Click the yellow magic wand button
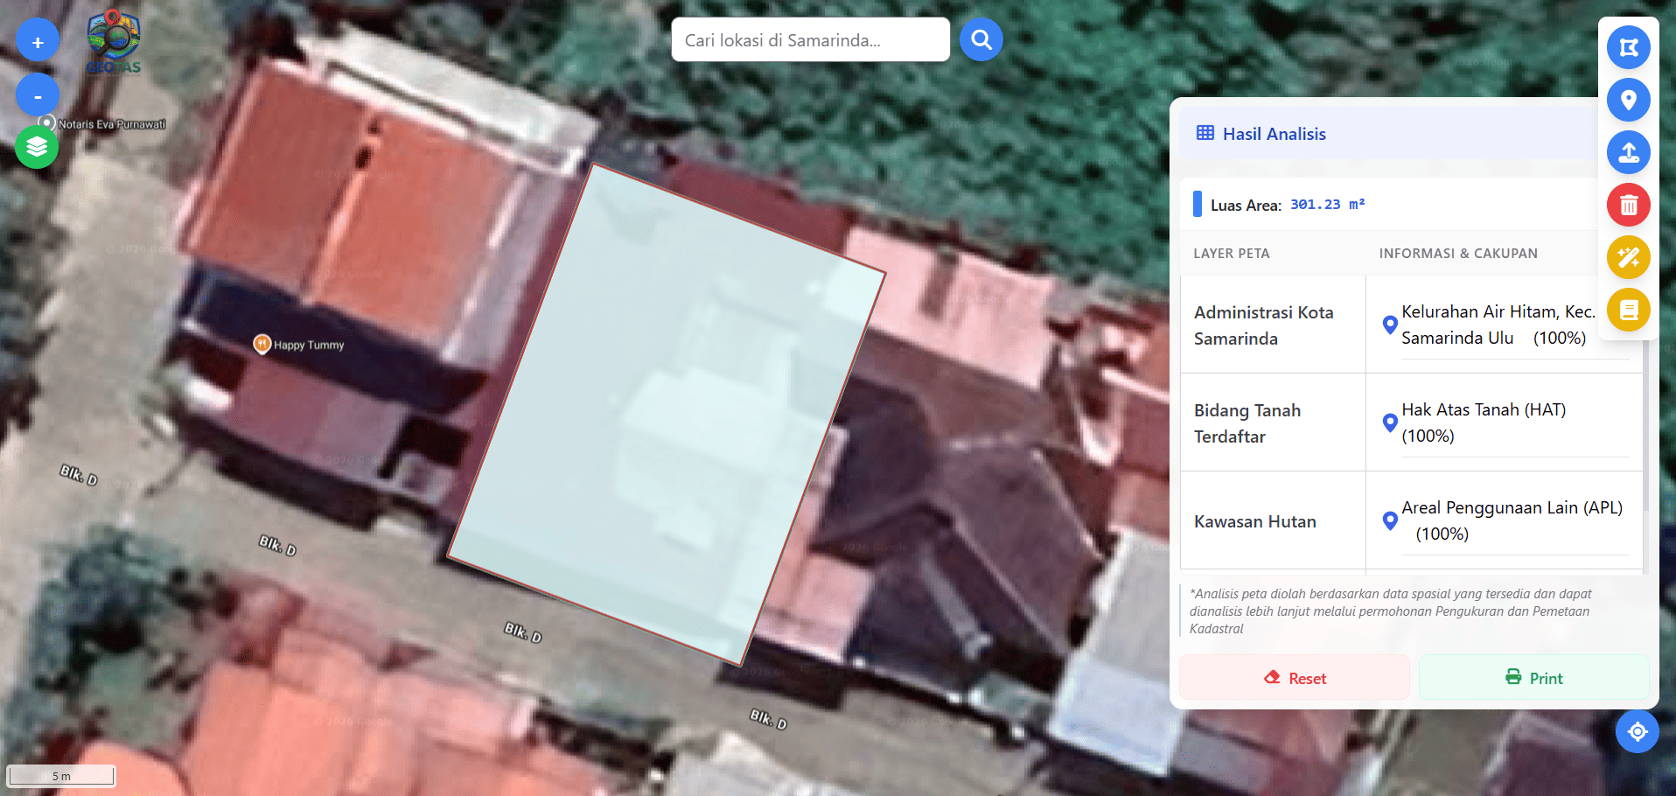 click(x=1628, y=257)
